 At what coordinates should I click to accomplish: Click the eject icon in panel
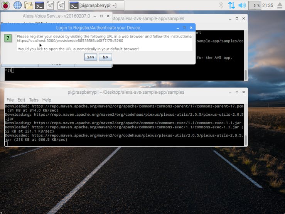280,5
